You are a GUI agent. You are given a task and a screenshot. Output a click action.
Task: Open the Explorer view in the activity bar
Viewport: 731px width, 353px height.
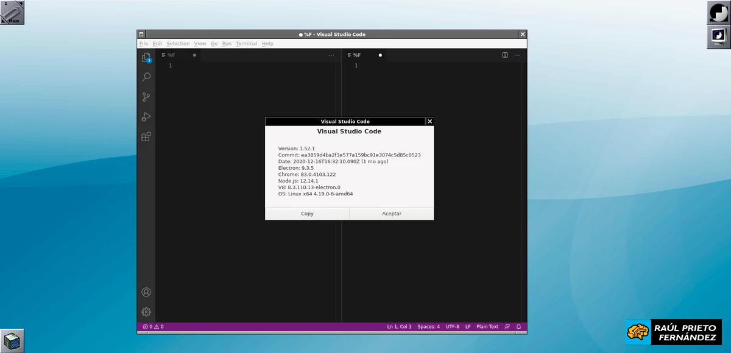tap(146, 57)
